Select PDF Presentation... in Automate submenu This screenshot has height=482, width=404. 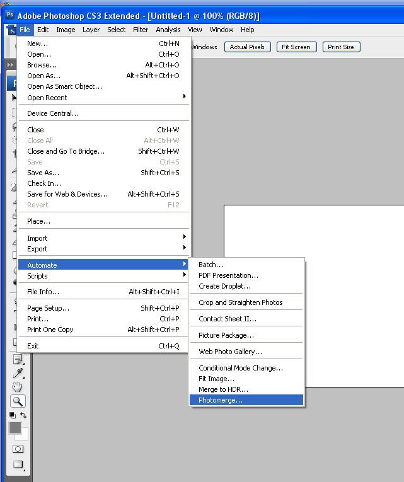246,275
